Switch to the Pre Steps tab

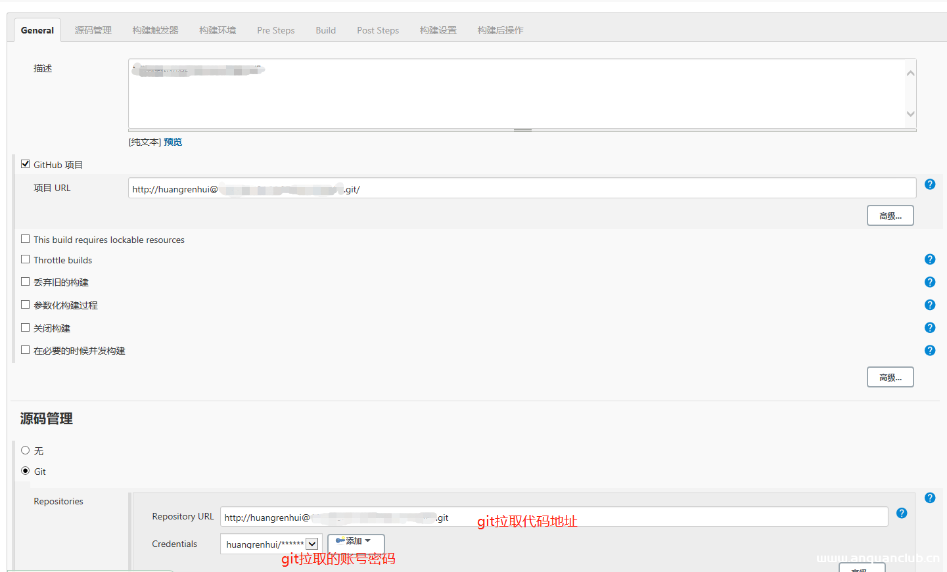(276, 30)
